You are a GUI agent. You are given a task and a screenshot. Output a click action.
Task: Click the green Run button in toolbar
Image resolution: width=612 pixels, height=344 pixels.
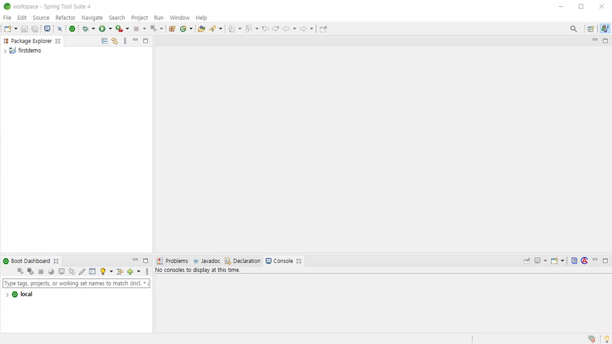pos(102,29)
